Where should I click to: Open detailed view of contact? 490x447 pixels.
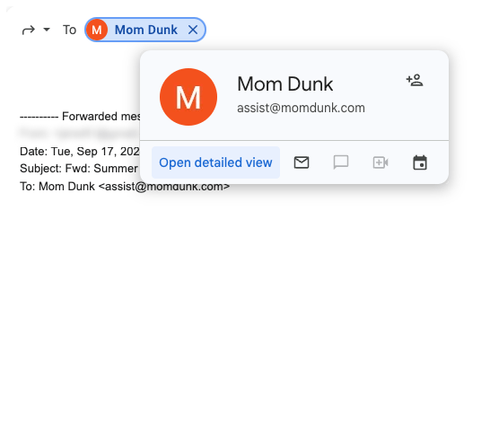[215, 162]
